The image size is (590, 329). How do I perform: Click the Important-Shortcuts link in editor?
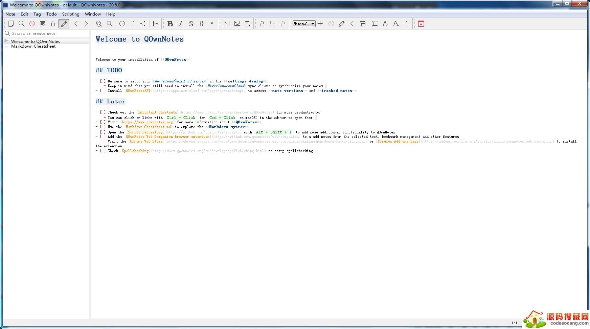pyautogui.click(x=157, y=112)
